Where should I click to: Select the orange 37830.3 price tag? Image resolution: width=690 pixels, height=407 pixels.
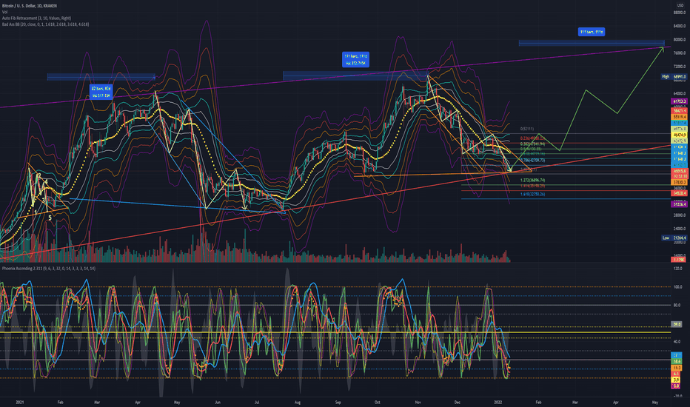tap(679, 182)
